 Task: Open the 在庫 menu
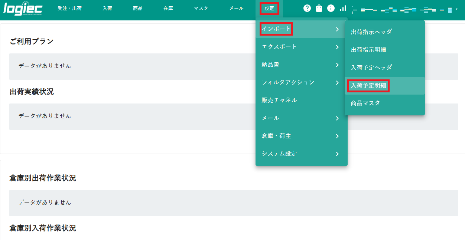pyautogui.click(x=168, y=8)
